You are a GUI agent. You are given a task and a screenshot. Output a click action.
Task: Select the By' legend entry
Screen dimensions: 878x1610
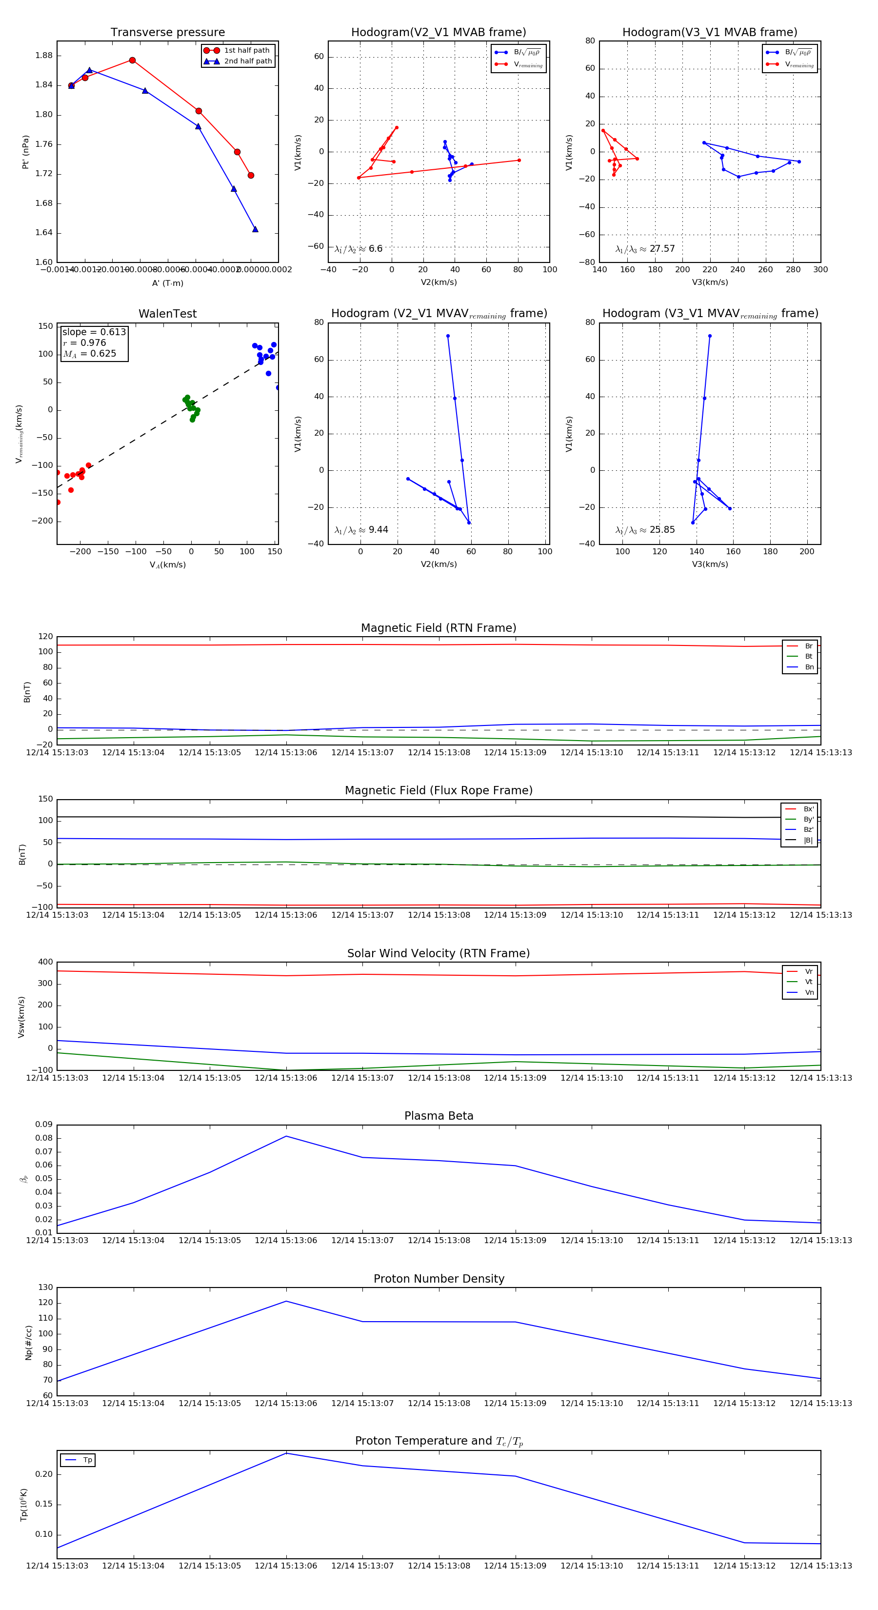pyautogui.click(x=799, y=819)
